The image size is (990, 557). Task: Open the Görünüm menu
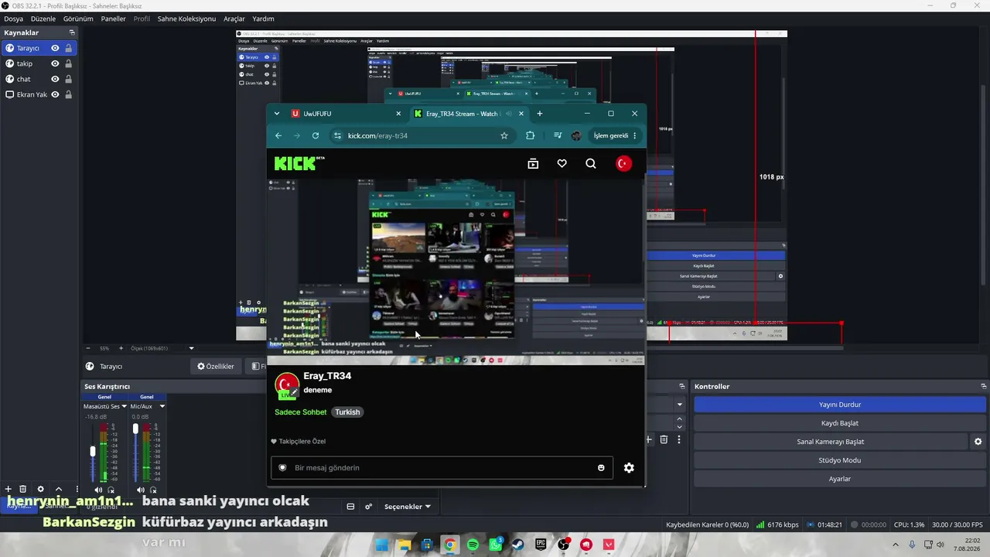click(78, 19)
